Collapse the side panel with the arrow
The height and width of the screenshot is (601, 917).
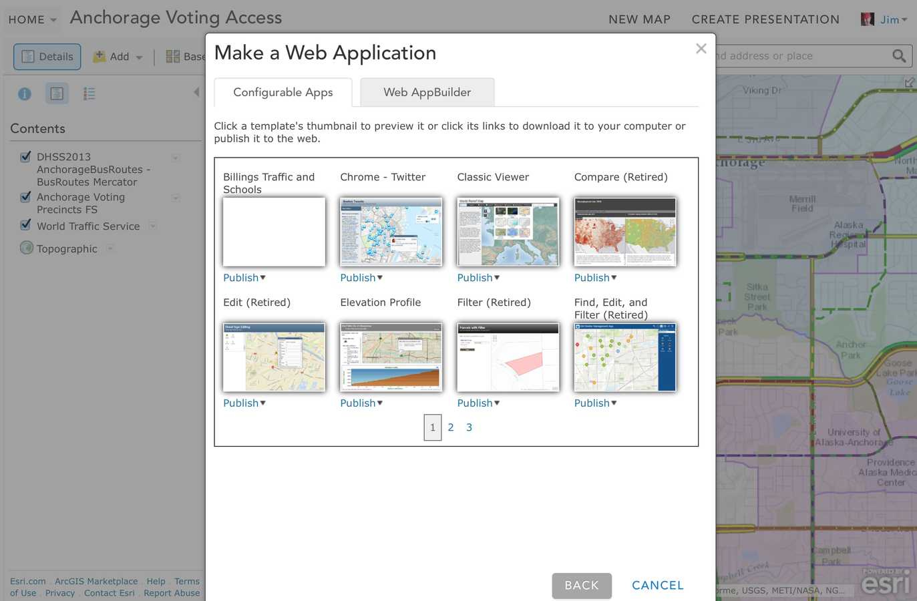pos(196,92)
